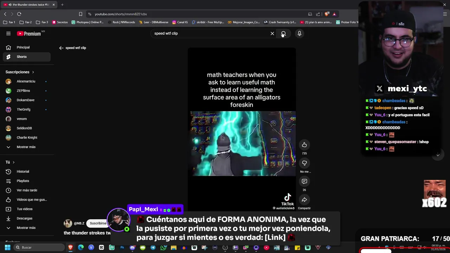Open the Suscripciones section chevron
This screenshot has width=450, height=253.
33,72
